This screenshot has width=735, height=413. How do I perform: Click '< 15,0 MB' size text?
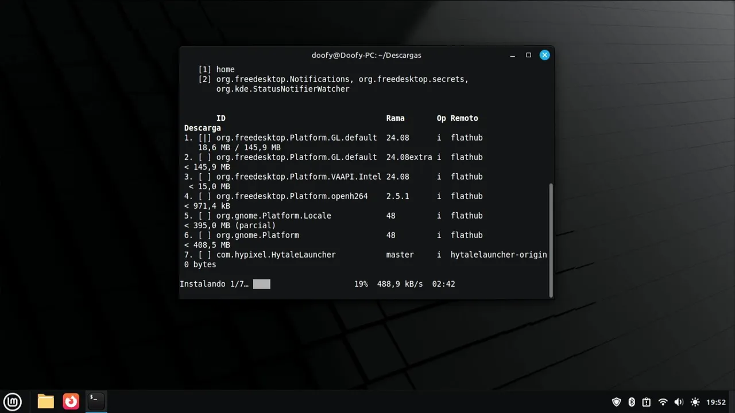(x=210, y=186)
